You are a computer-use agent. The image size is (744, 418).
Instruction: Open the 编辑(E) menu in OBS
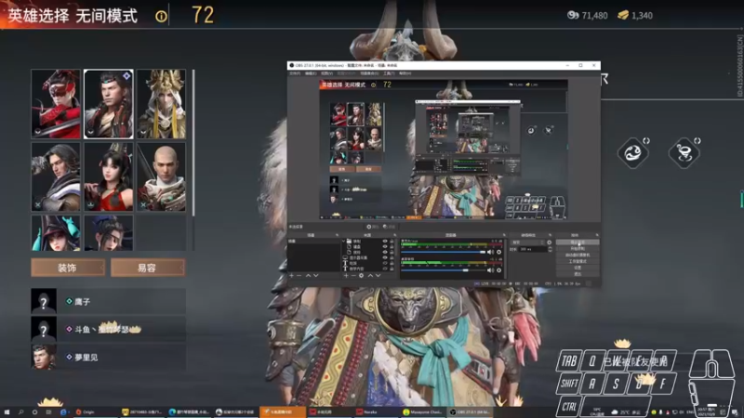tap(311, 73)
